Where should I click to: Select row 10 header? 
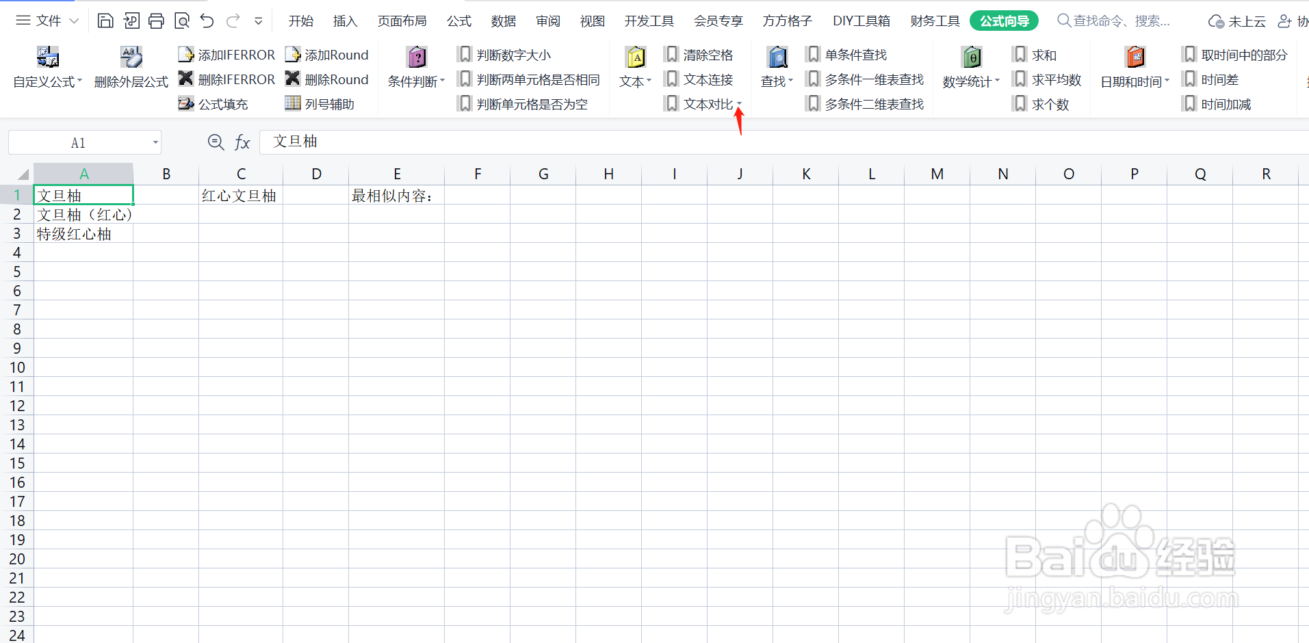point(16,367)
